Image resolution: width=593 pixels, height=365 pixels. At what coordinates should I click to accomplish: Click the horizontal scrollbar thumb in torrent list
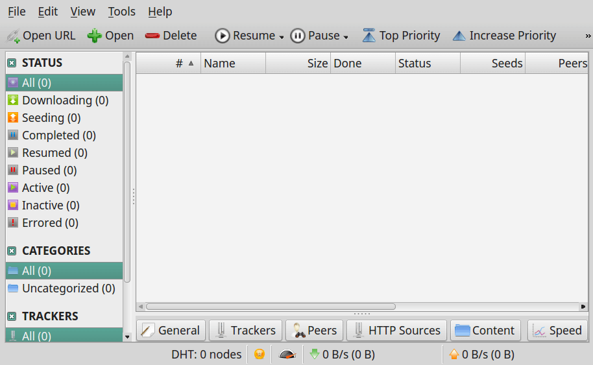(271, 307)
